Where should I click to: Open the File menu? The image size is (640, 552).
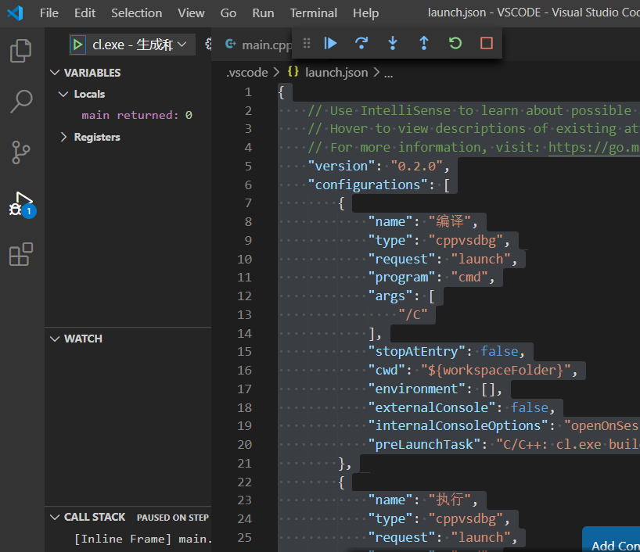point(49,13)
